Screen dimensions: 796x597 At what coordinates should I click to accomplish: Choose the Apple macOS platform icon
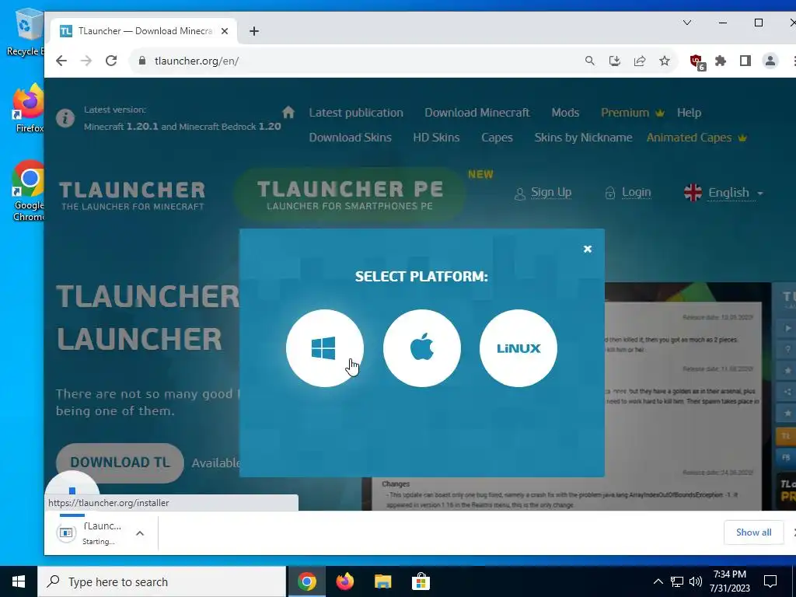[422, 348]
